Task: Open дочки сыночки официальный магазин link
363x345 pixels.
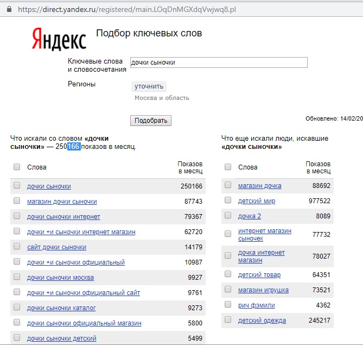Action: pyautogui.click(x=84, y=323)
